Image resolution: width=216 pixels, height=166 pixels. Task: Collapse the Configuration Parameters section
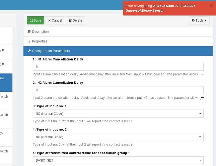51,51
